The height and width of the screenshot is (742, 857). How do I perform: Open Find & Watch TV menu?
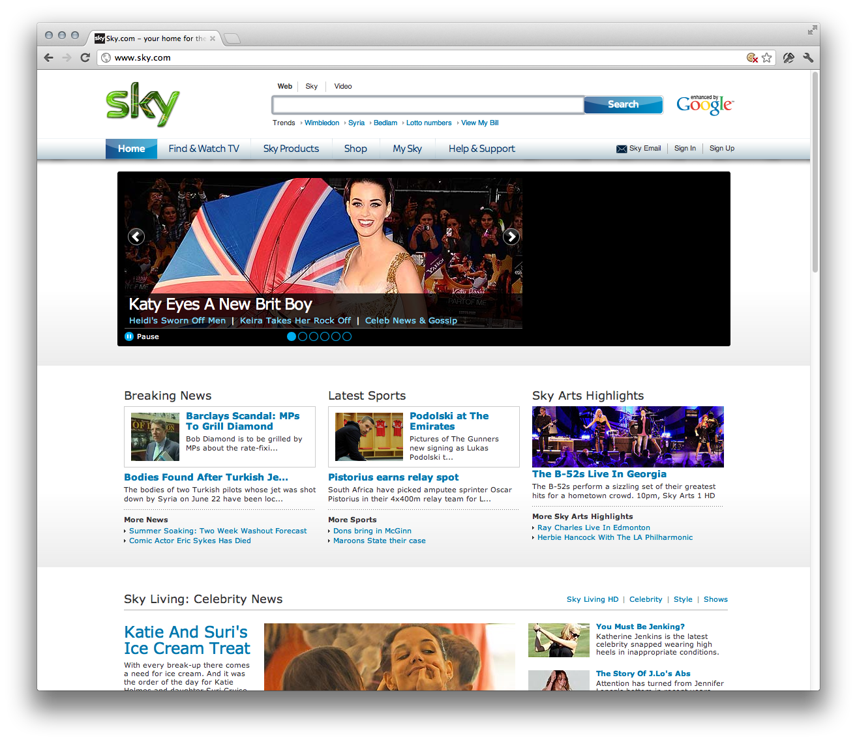(x=204, y=149)
